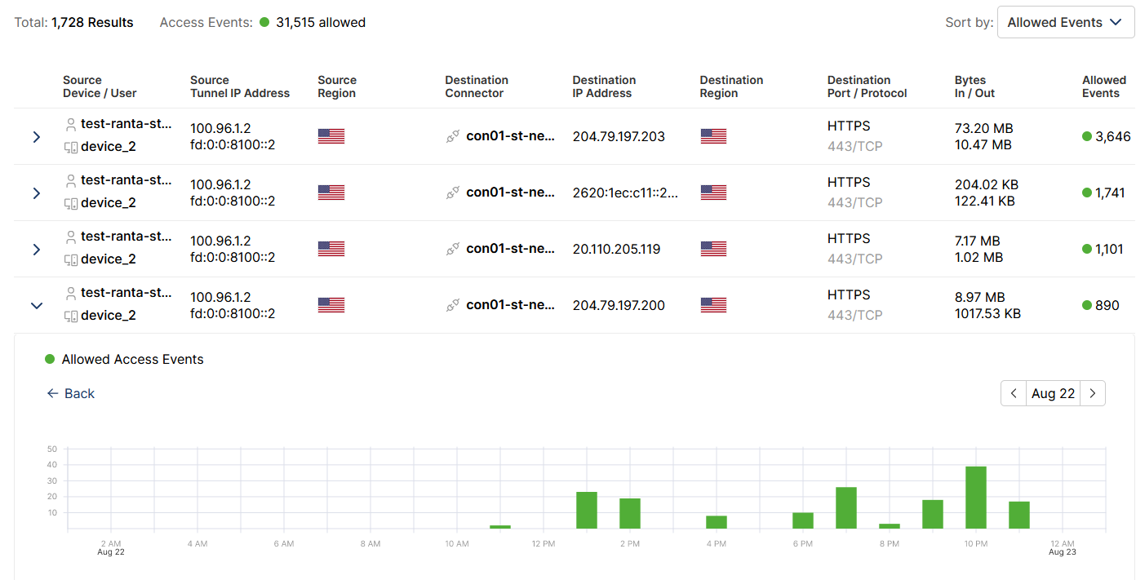Click the connector plug icon in first row
This screenshot has height=580, width=1136.
coord(453,137)
